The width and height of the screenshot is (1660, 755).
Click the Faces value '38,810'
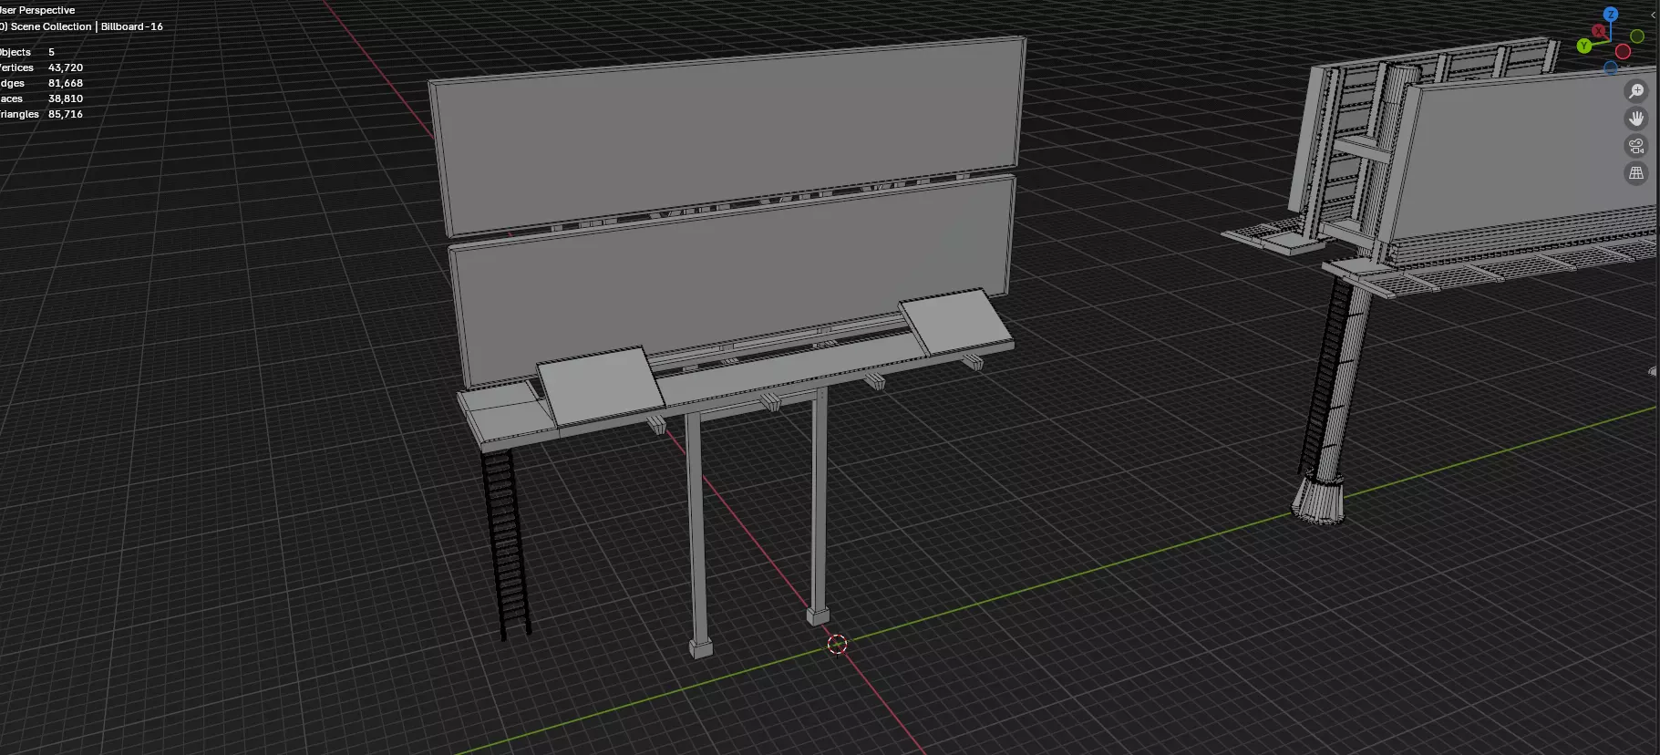66,98
